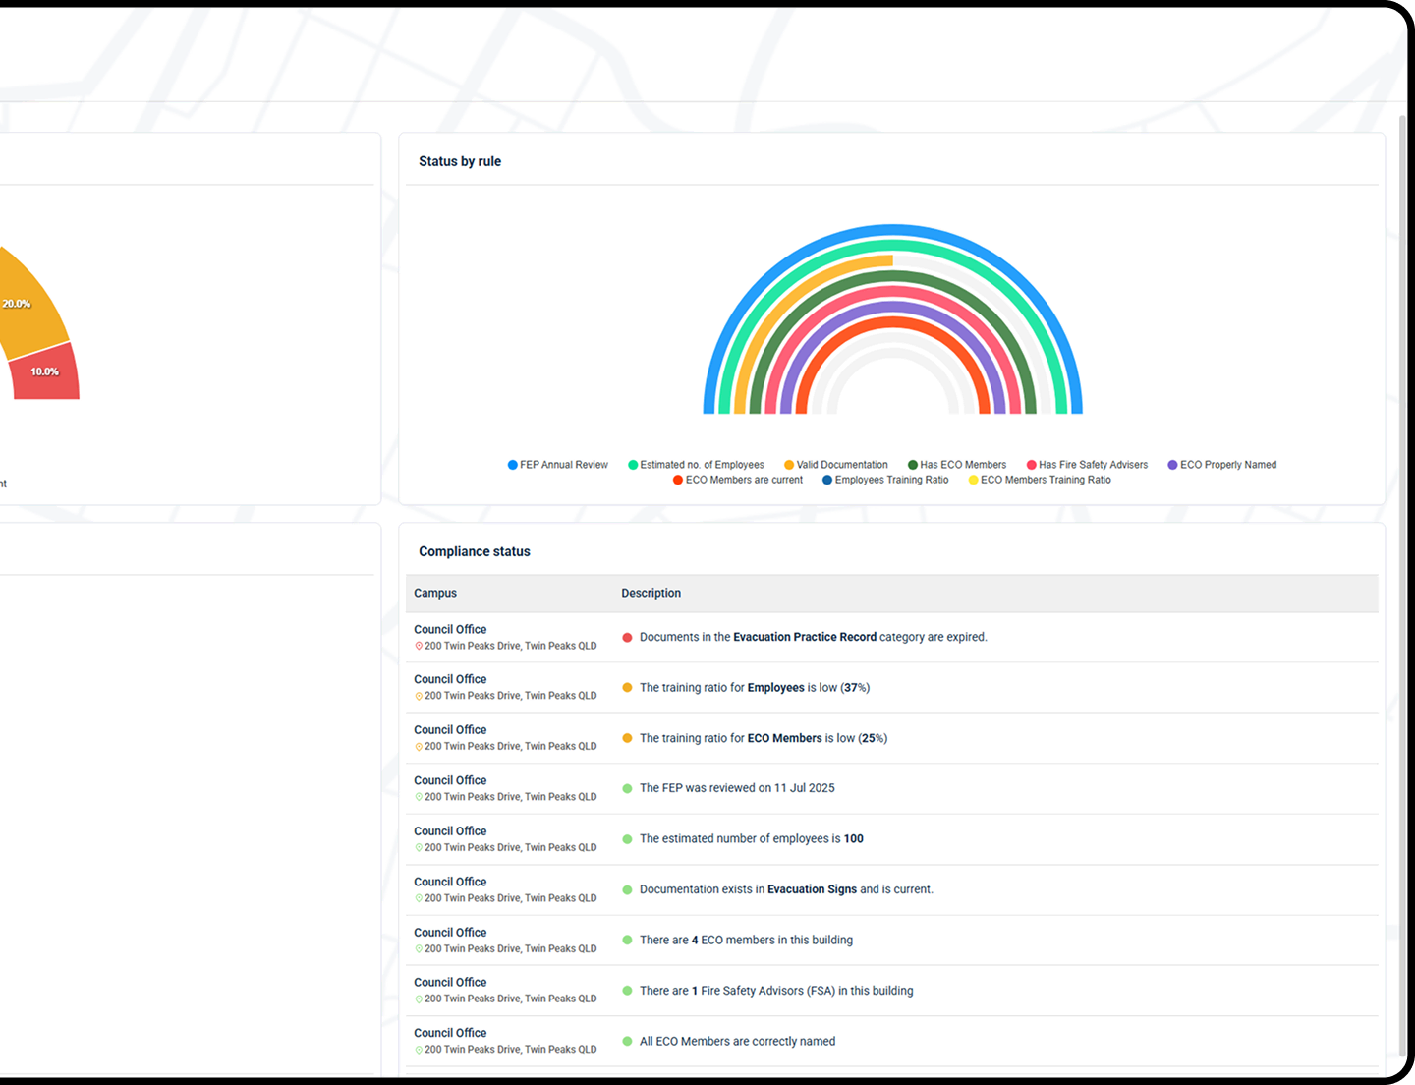Click the yellow ECO Members Training Ratio legend dot
This screenshot has height=1085, width=1415.
pyautogui.click(x=972, y=480)
